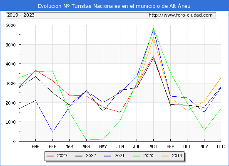Select the '2023' legend label
Viewport: 229px width, 166px height.
coord(62,156)
